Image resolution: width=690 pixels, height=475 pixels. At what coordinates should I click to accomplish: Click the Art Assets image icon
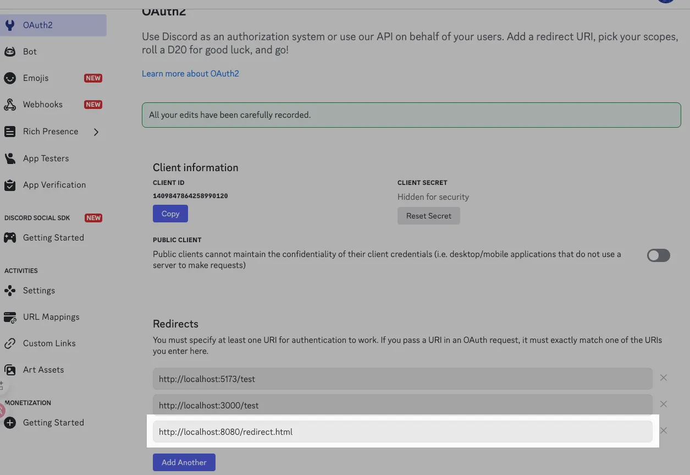(x=10, y=370)
